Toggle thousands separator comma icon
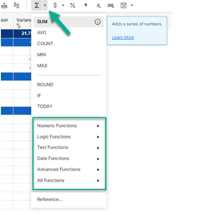This screenshot has height=215, width=198. [86, 5]
